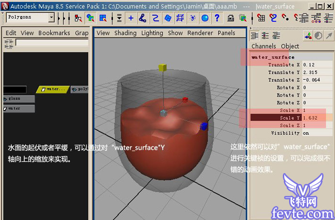Enable snap to grids magnet icon
Image resolution: width=335 pixels, height=220 pixels.
pyautogui.click(x=261, y=18)
